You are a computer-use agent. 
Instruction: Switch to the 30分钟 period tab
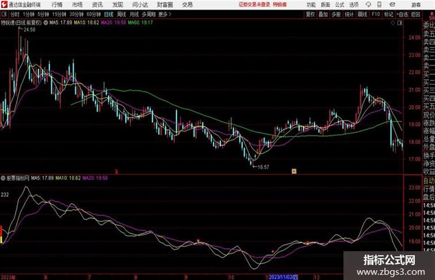coord(76,14)
